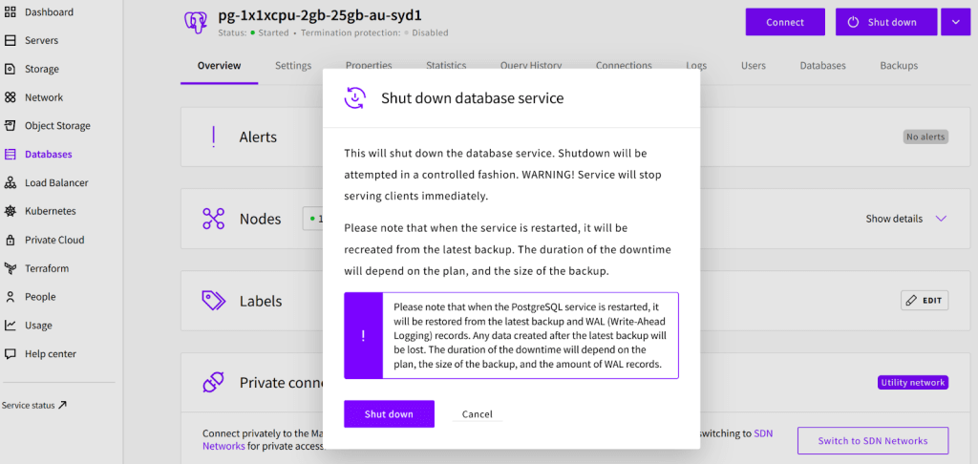Click the People user icon in sidebar

click(x=10, y=297)
